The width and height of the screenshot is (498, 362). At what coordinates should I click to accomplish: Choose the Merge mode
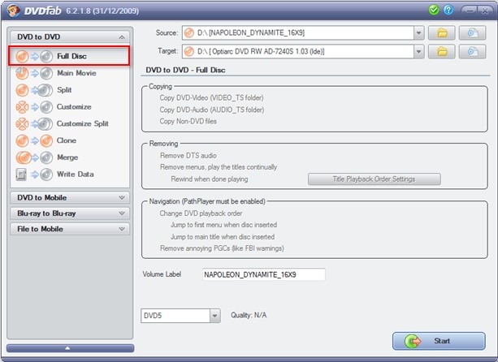(x=69, y=157)
